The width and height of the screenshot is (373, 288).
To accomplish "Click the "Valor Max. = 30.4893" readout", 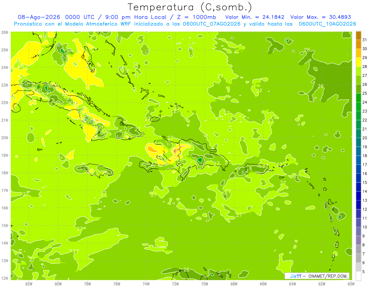I will (321, 17).
